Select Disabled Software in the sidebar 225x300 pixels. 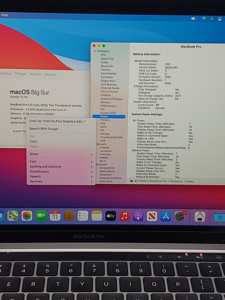tap(110, 178)
